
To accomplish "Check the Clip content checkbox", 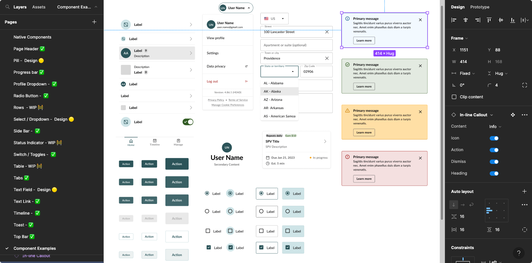I will (x=454, y=97).
